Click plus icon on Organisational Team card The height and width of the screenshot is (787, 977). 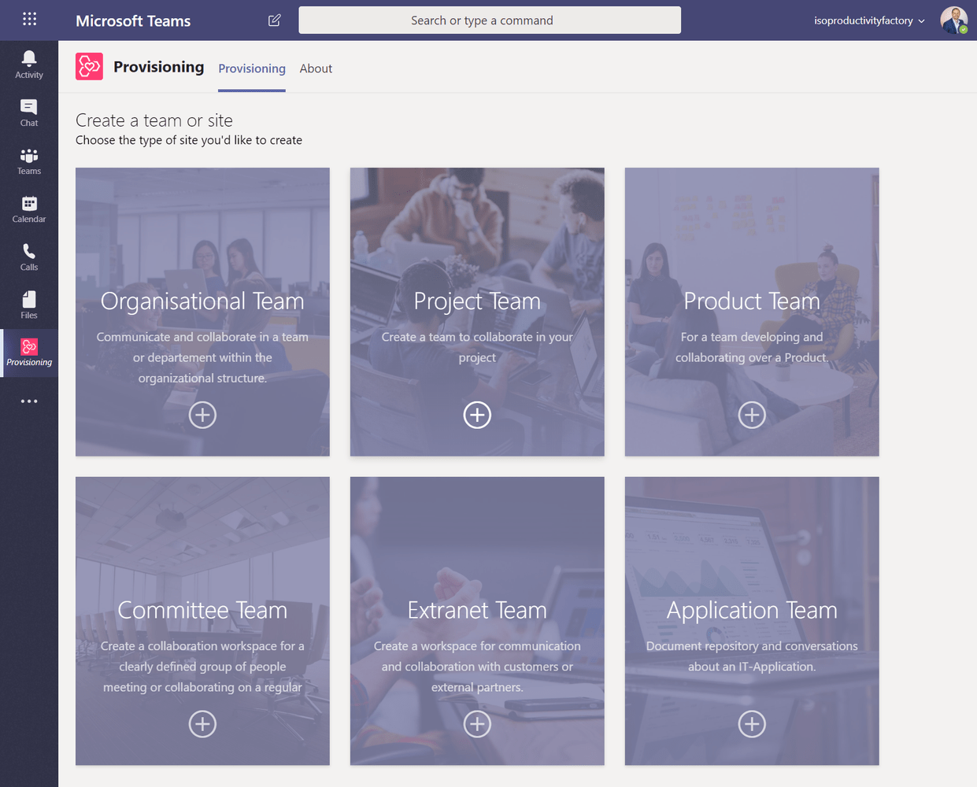click(x=202, y=415)
